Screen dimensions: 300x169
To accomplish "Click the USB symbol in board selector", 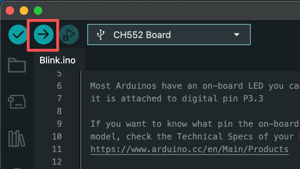I will 101,35.
